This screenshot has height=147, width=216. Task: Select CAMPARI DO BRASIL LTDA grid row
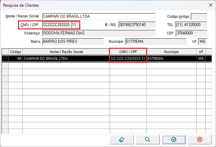[107, 59]
